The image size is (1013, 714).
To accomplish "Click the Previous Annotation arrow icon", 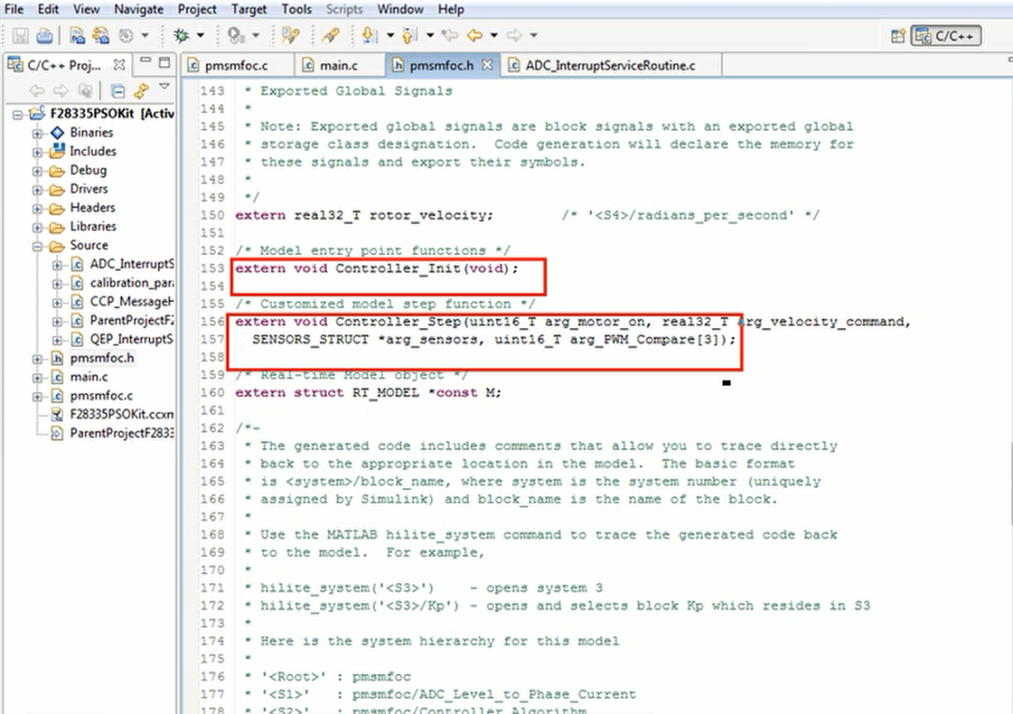I will [409, 35].
